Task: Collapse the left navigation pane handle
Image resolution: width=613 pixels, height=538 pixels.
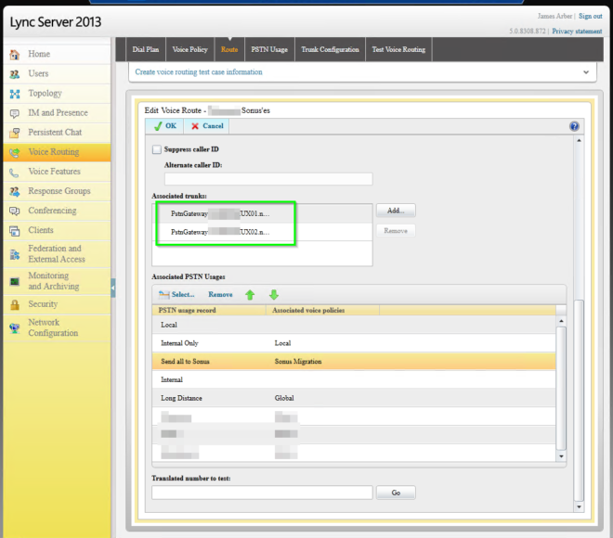Action: (113, 288)
